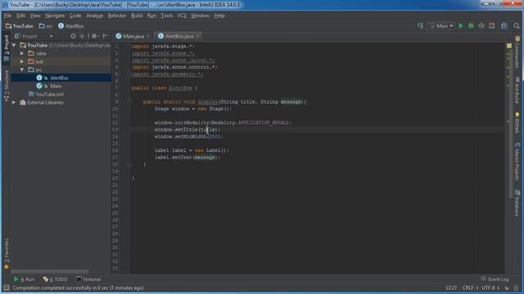Select AlertBox class in project tree

[x=60, y=78]
